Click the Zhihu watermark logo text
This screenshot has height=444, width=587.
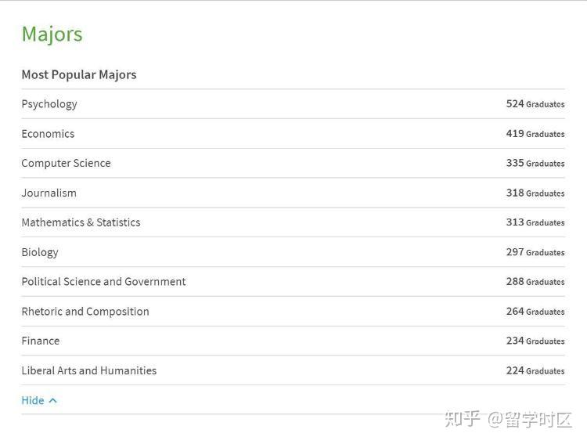point(463,419)
